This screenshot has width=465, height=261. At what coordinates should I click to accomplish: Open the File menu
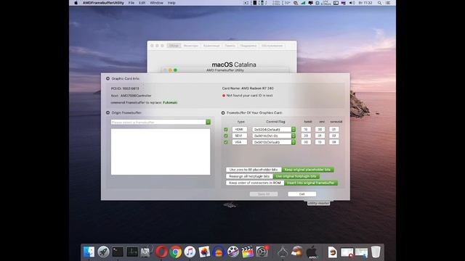tap(131, 3)
